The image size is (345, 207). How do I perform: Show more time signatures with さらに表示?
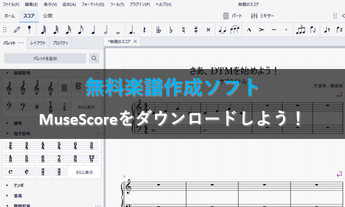point(84,172)
